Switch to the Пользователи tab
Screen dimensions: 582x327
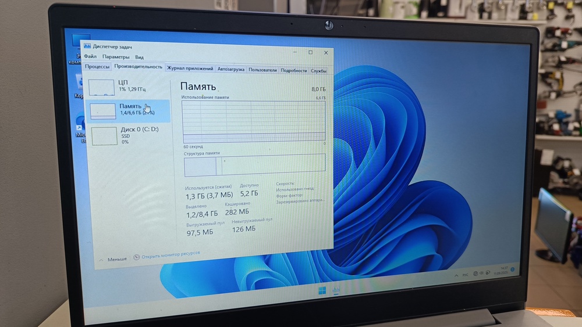pyautogui.click(x=262, y=70)
